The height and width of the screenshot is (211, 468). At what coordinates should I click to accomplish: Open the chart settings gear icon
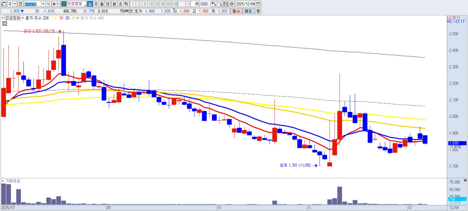[232, 4]
